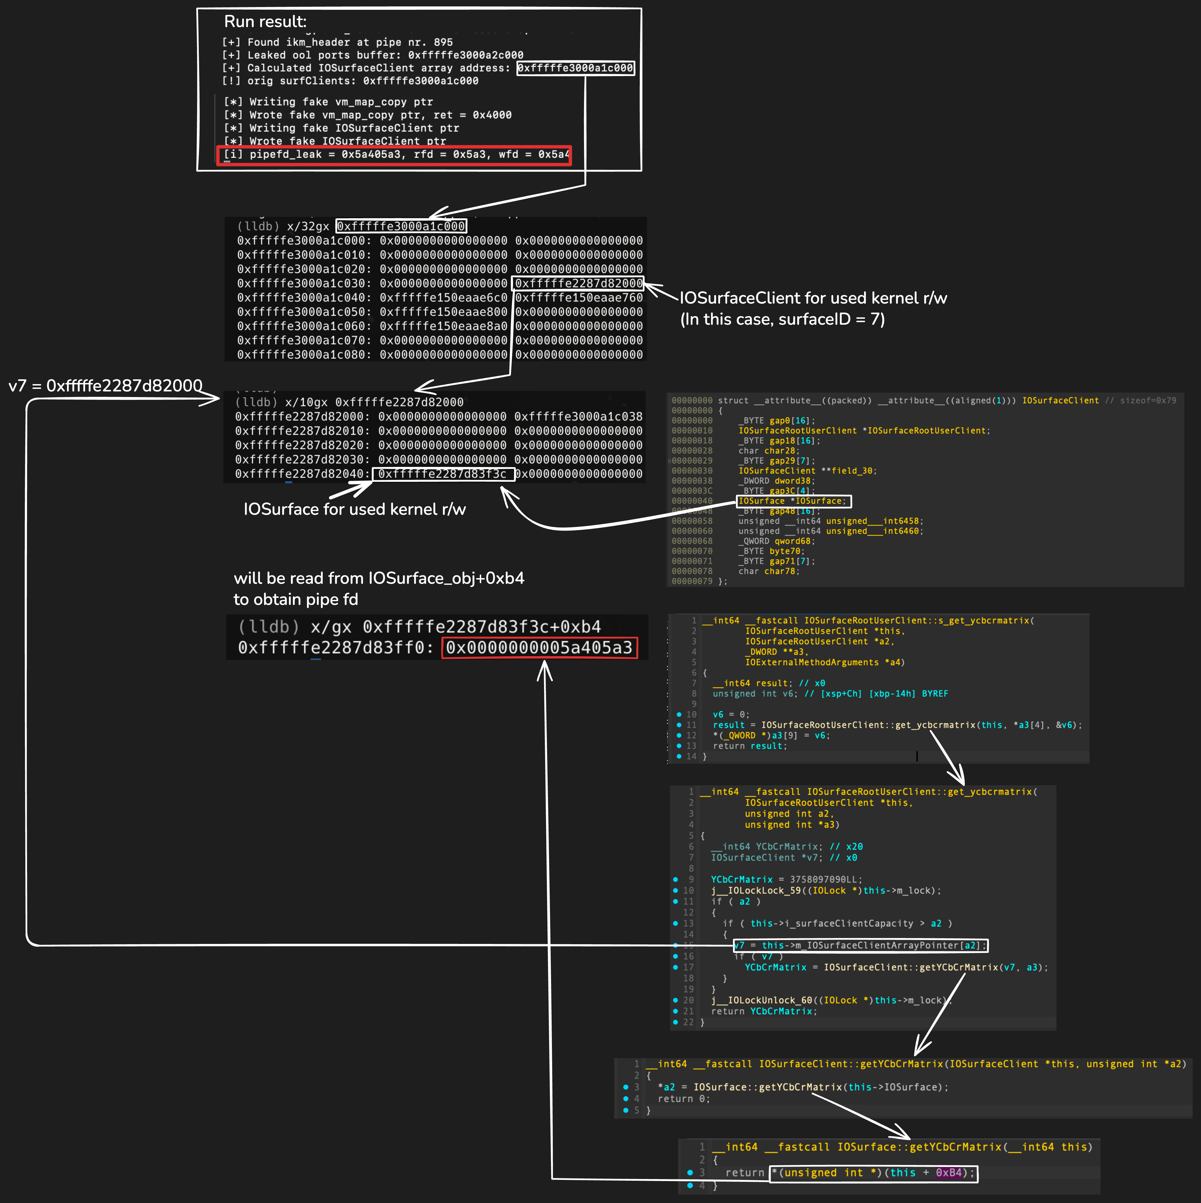Image resolution: width=1201 pixels, height=1203 pixels.
Task: Toggle breakpoint dot at line 17 YCbCrMatrix assignment
Action: [676, 967]
